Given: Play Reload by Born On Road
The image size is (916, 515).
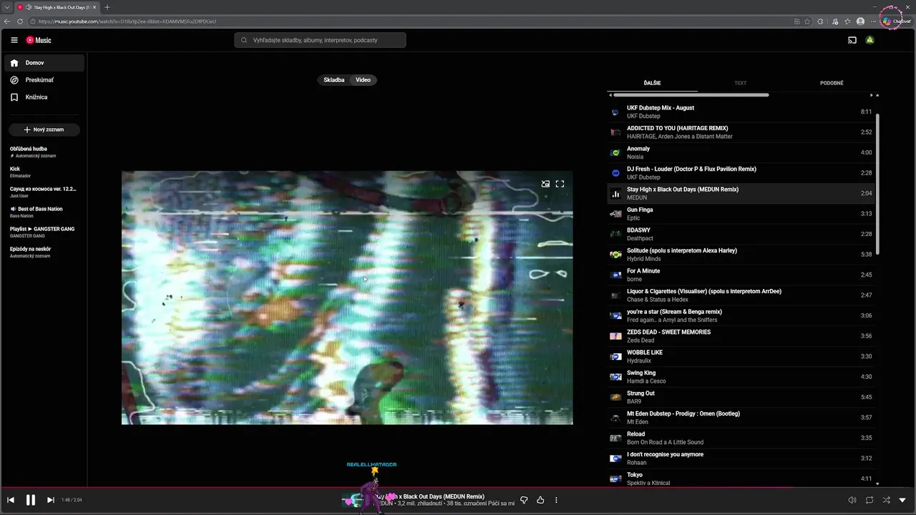Looking at the screenshot, I should click(x=741, y=438).
